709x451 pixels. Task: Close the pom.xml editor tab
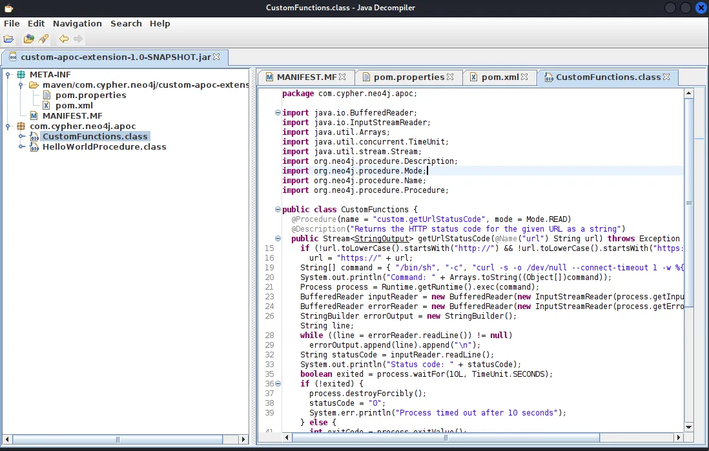tap(524, 77)
